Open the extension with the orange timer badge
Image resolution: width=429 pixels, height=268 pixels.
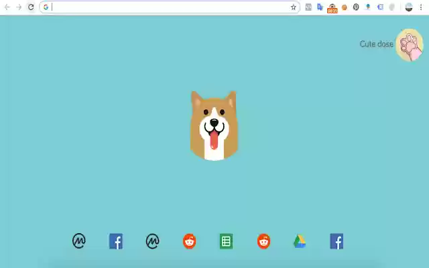(x=332, y=8)
